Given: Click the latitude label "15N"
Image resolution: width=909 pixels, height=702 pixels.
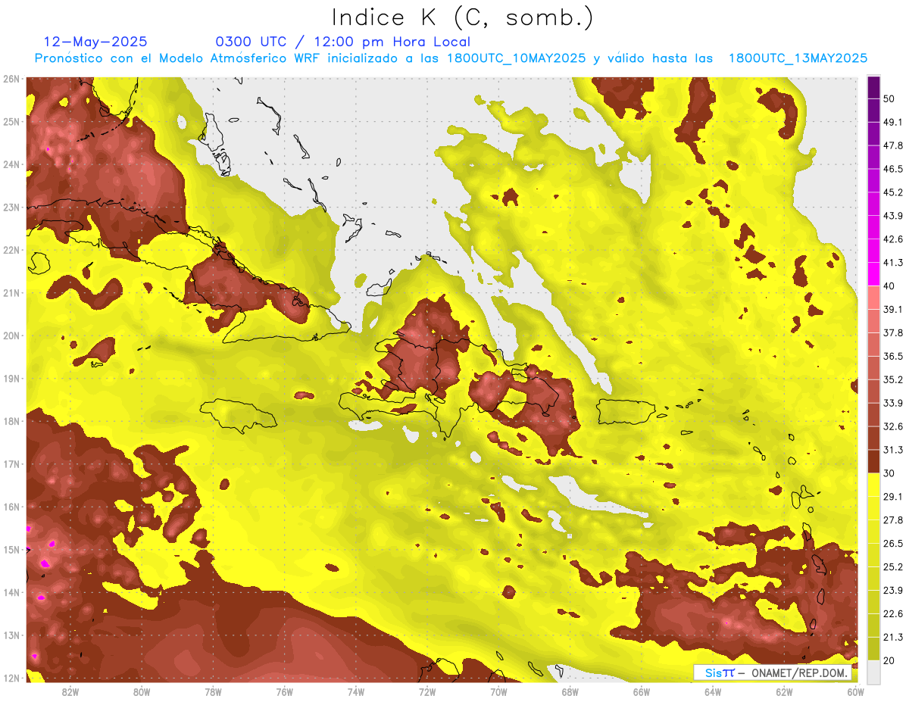Looking at the screenshot, I should (11, 549).
